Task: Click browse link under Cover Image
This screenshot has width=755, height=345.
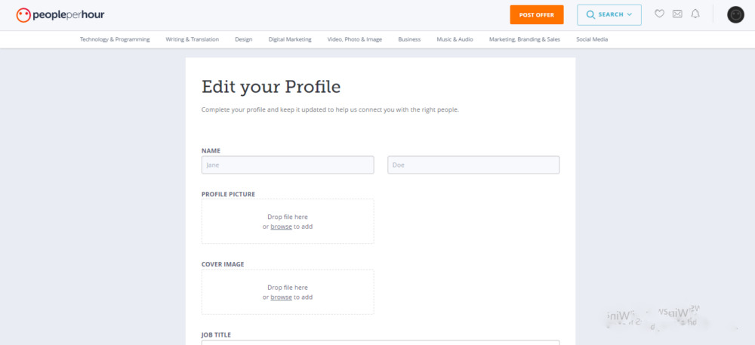Action: coord(281,297)
